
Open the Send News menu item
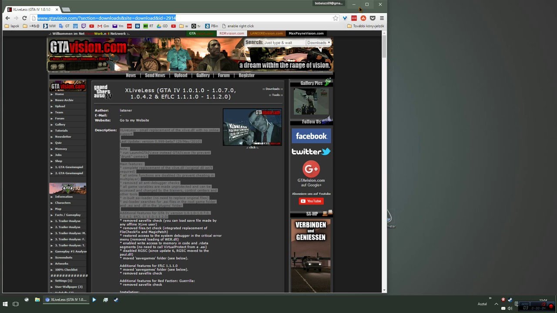click(155, 75)
